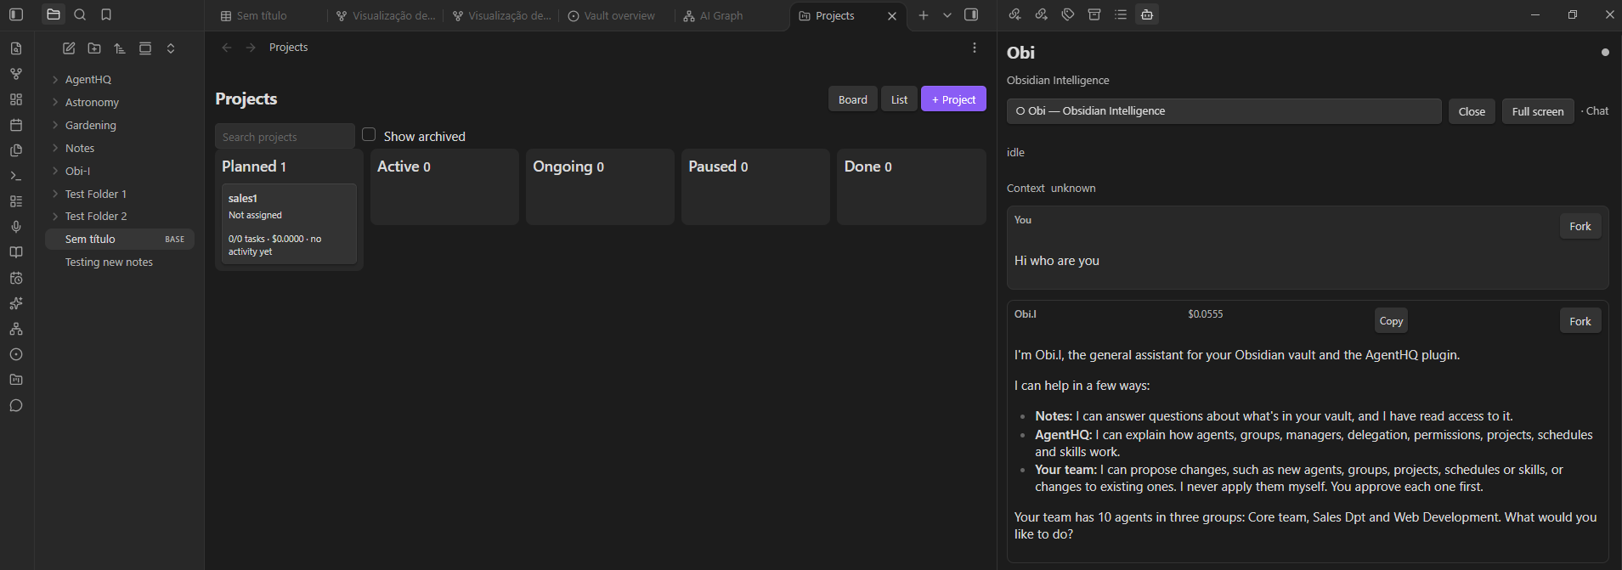Expand the AgentHQ folder
The image size is (1622, 570).
coord(55,79)
